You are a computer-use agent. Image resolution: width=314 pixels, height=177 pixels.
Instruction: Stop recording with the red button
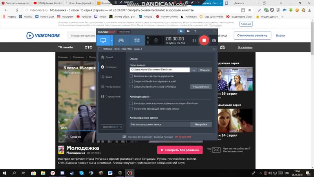(x=204, y=41)
